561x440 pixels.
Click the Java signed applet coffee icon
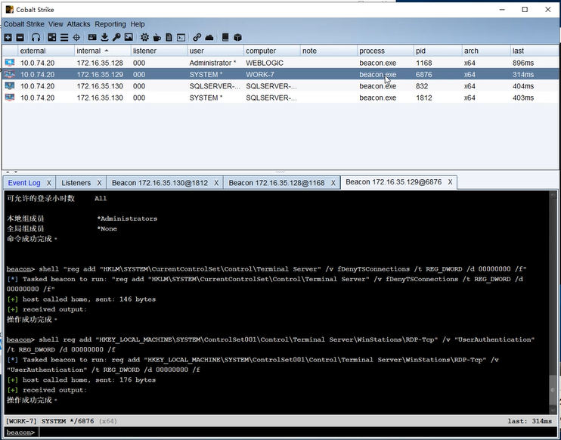tap(157, 37)
